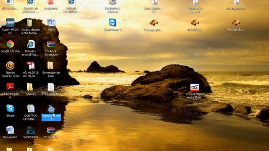Open the German folder
The width and height of the screenshot is (269, 151).
click(x=30, y=87)
